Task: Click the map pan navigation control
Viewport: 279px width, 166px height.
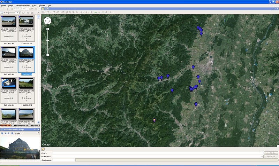Action: click(48, 21)
